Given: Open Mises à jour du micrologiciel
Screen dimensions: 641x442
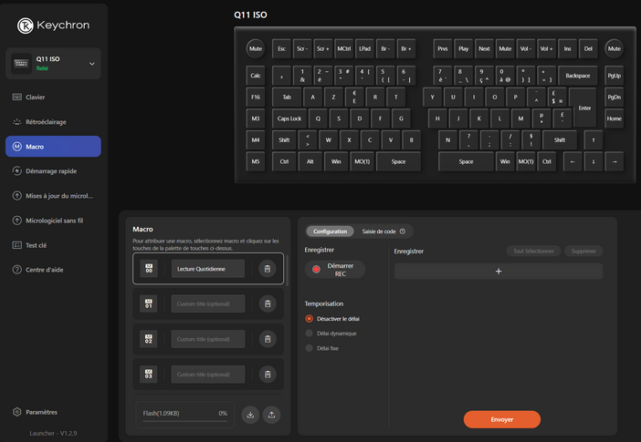Looking at the screenshot, I should (x=53, y=196).
